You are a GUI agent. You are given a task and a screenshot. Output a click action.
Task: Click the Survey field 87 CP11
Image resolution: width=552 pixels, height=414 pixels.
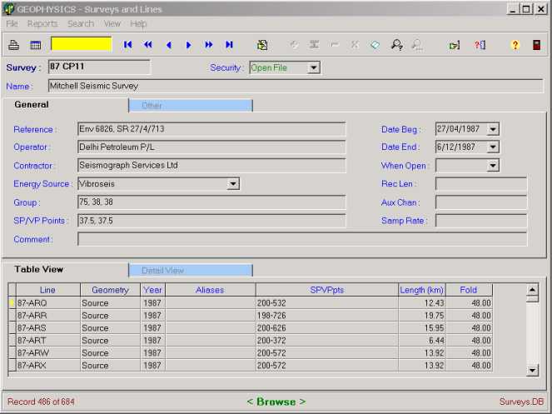pyautogui.click(x=99, y=67)
